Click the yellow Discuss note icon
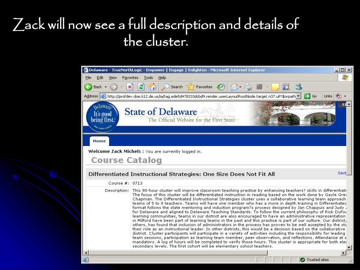The image size is (360, 270). tap(275, 87)
